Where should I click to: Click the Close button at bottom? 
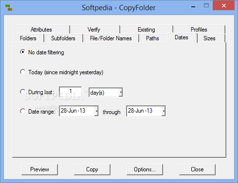tap(197, 169)
